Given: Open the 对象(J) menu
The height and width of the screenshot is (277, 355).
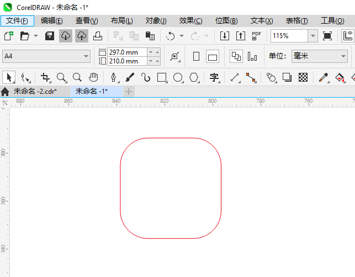Looking at the screenshot, I should (156, 21).
